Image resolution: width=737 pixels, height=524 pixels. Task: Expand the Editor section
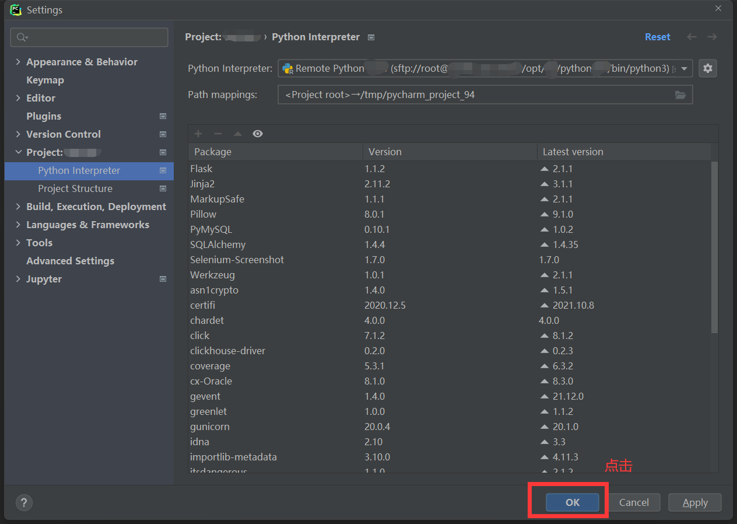point(18,98)
